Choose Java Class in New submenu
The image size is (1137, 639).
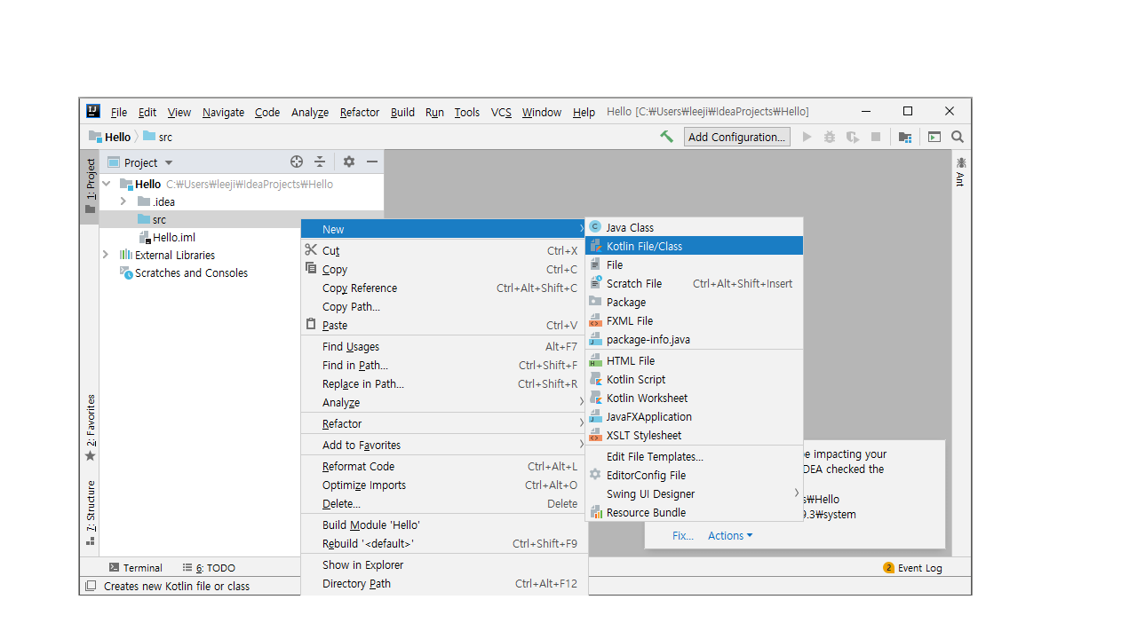(630, 227)
